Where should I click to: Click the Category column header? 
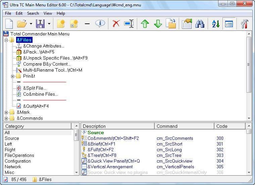pos(37,126)
